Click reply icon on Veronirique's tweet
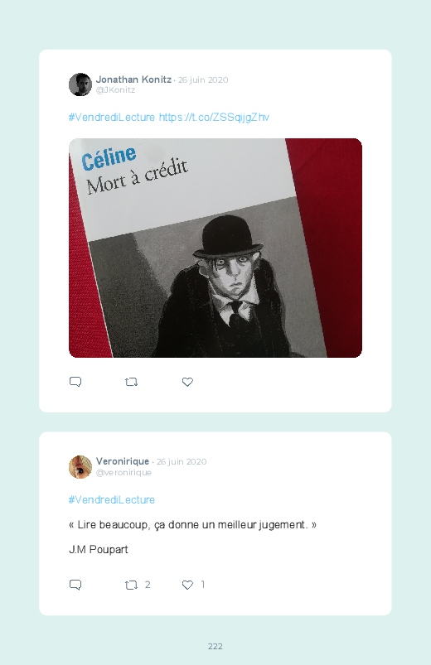 click(75, 585)
